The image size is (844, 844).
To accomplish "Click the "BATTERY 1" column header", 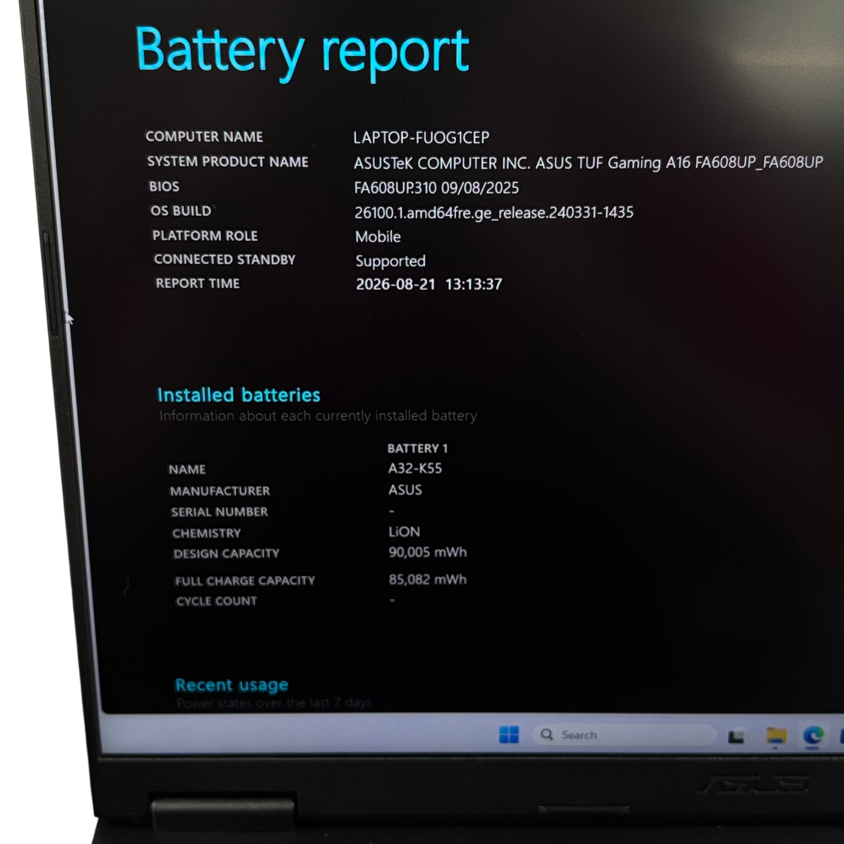I will [x=418, y=449].
